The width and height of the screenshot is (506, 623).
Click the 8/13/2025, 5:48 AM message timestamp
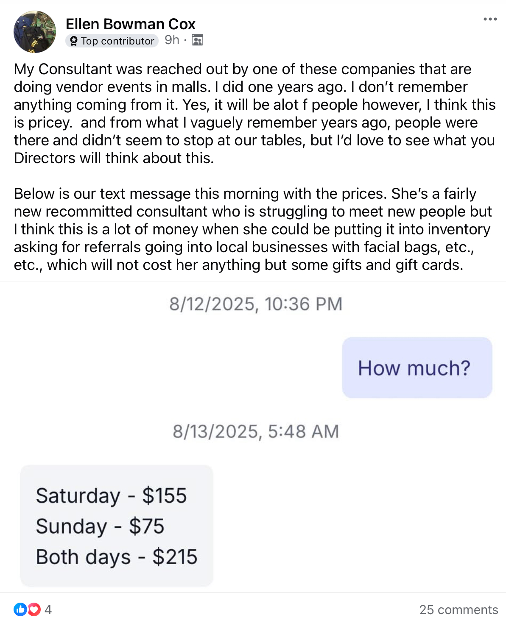click(256, 431)
